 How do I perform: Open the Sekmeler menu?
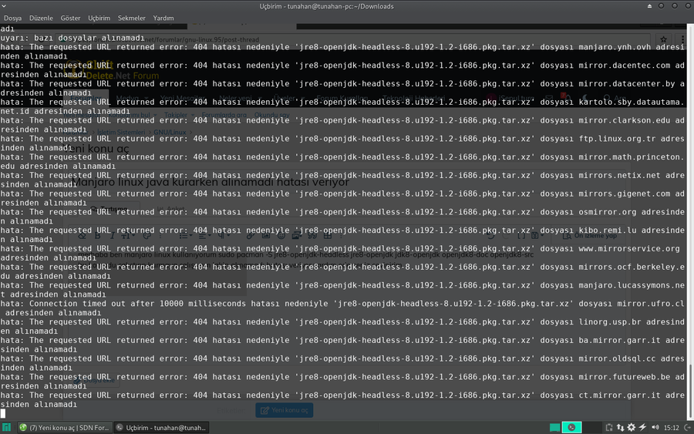(131, 19)
